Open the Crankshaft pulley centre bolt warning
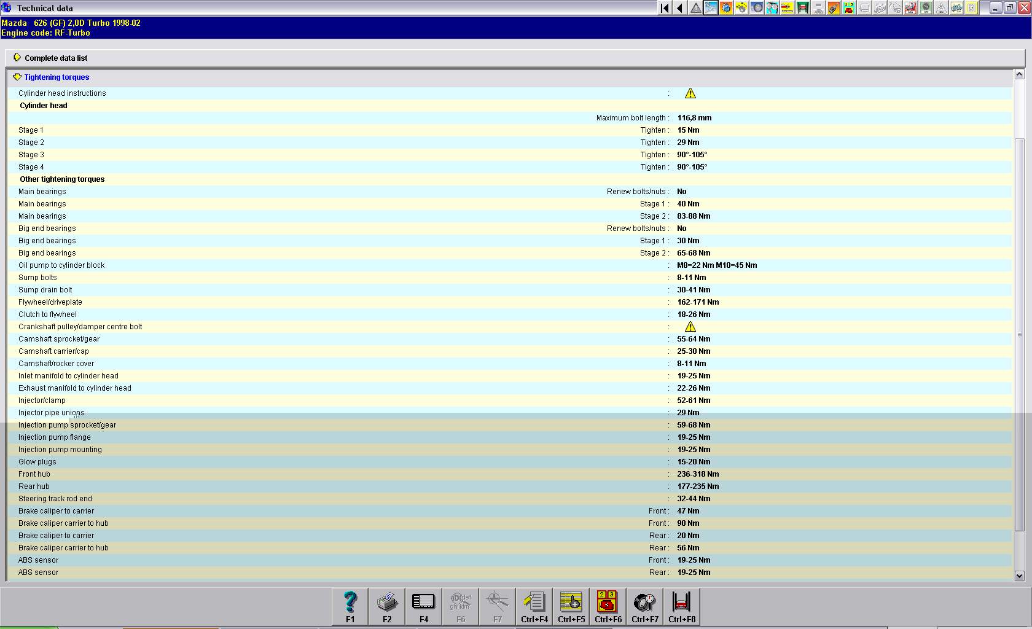Viewport: 1032px width, 629px height. coord(690,327)
